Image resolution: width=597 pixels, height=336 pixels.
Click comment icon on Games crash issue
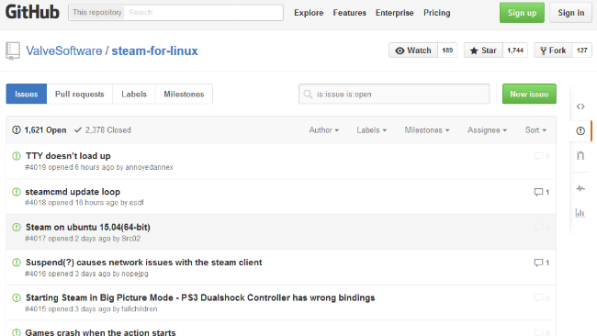pyautogui.click(x=538, y=332)
